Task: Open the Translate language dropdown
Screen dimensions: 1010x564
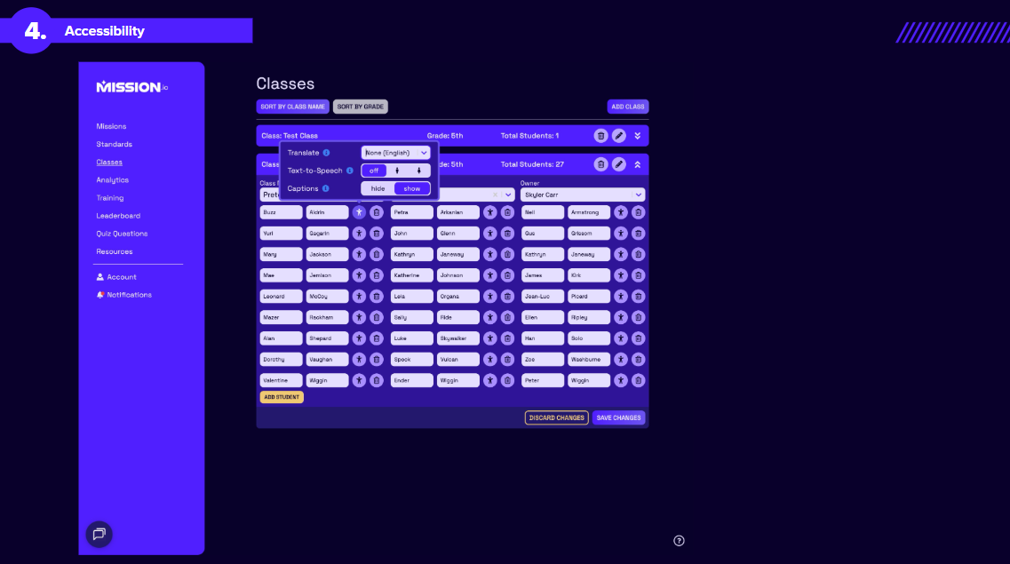Action: point(395,153)
